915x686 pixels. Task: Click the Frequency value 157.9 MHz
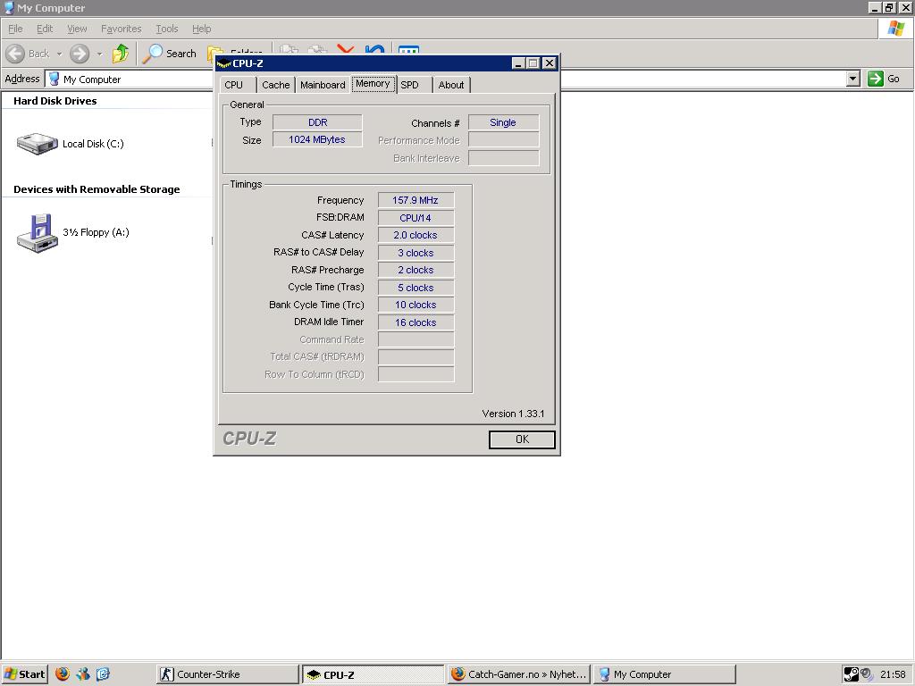click(416, 200)
